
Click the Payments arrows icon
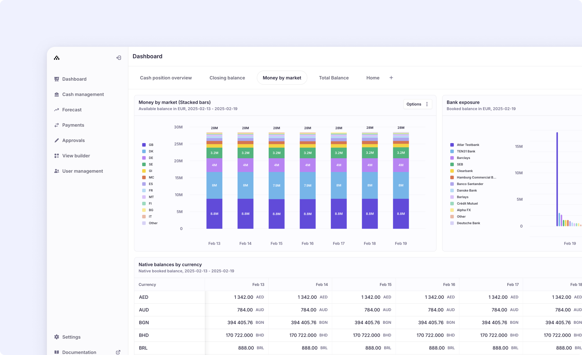click(x=57, y=125)
